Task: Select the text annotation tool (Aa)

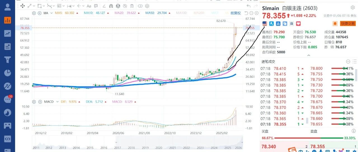Action: pyautogui.click(x=89, y=6)
